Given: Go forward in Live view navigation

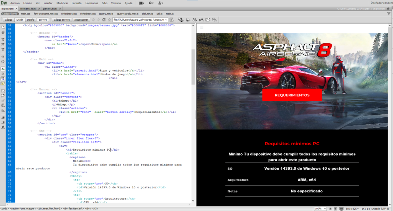Looking at the screenshot, I should coord(98,20).
